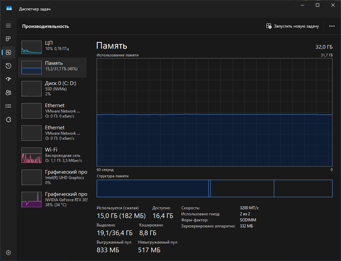This screenshot has height=261, width=341.
Task: Open the Users page icon
Action: tap(8, 93)
